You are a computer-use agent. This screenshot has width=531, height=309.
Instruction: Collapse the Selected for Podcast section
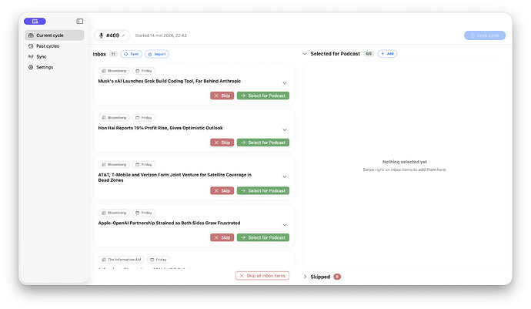[305, 54]
